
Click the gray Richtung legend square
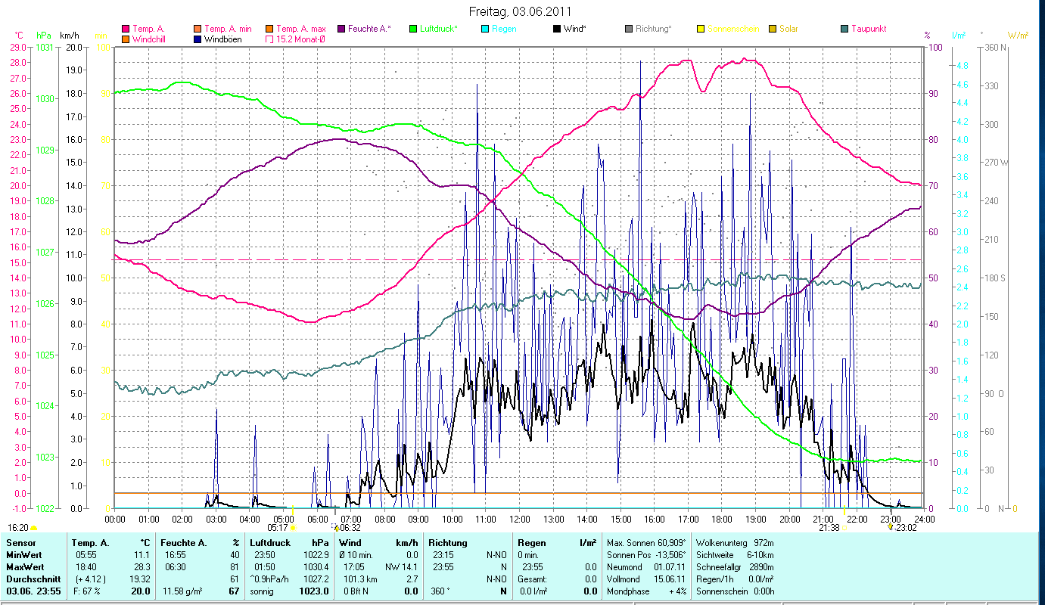(630, 29)
